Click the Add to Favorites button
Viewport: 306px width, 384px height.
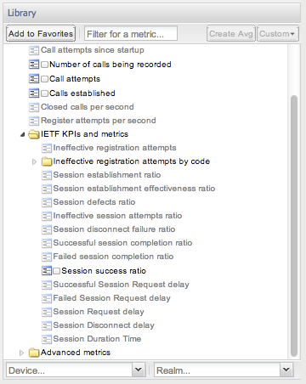click(41, 34)
